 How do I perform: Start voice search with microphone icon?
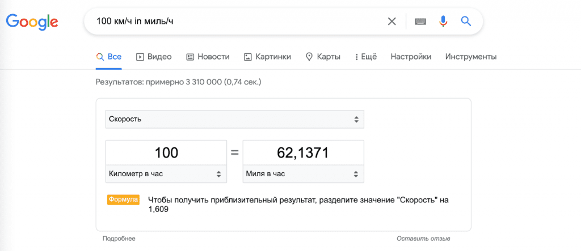click(443, 22)
